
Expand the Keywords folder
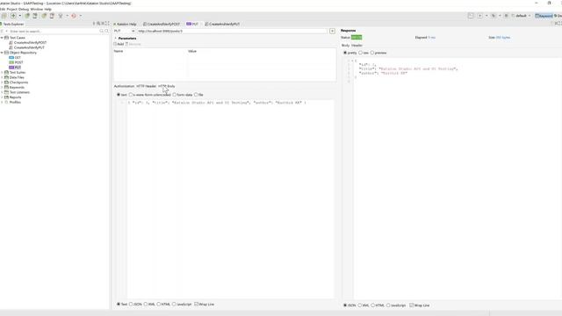pyautogui.click(x=2, y=88)
